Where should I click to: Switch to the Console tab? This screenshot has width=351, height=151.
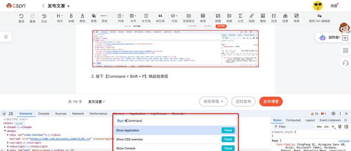point(44,114)
